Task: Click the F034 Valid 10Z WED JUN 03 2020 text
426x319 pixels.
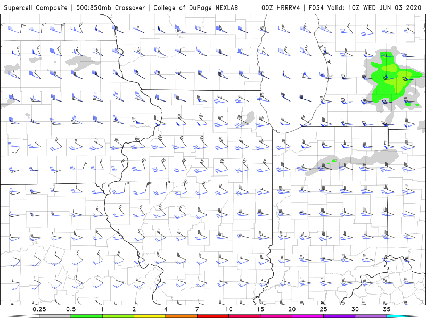Action: [365, 7]
